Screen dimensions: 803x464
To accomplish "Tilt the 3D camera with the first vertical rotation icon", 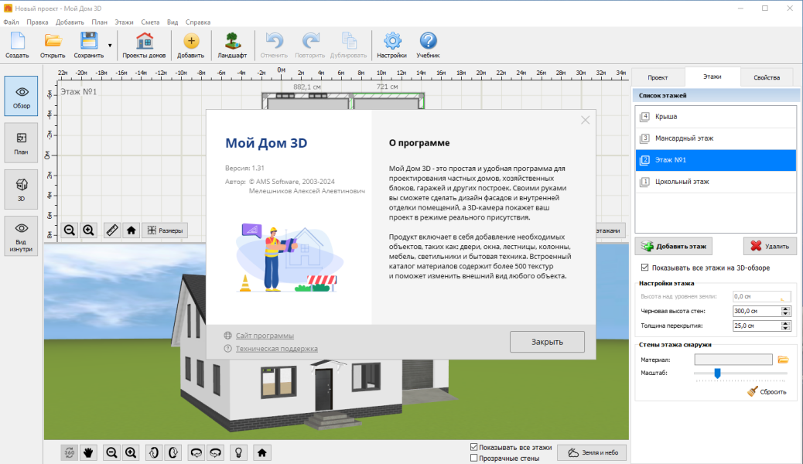I will [154, 452].
